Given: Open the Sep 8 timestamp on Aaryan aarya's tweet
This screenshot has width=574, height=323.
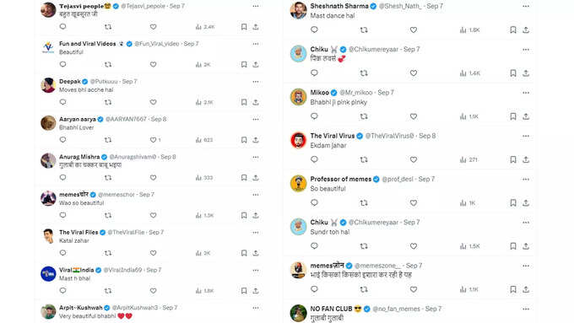Looking at the screenshot, I should click(159, 119).
